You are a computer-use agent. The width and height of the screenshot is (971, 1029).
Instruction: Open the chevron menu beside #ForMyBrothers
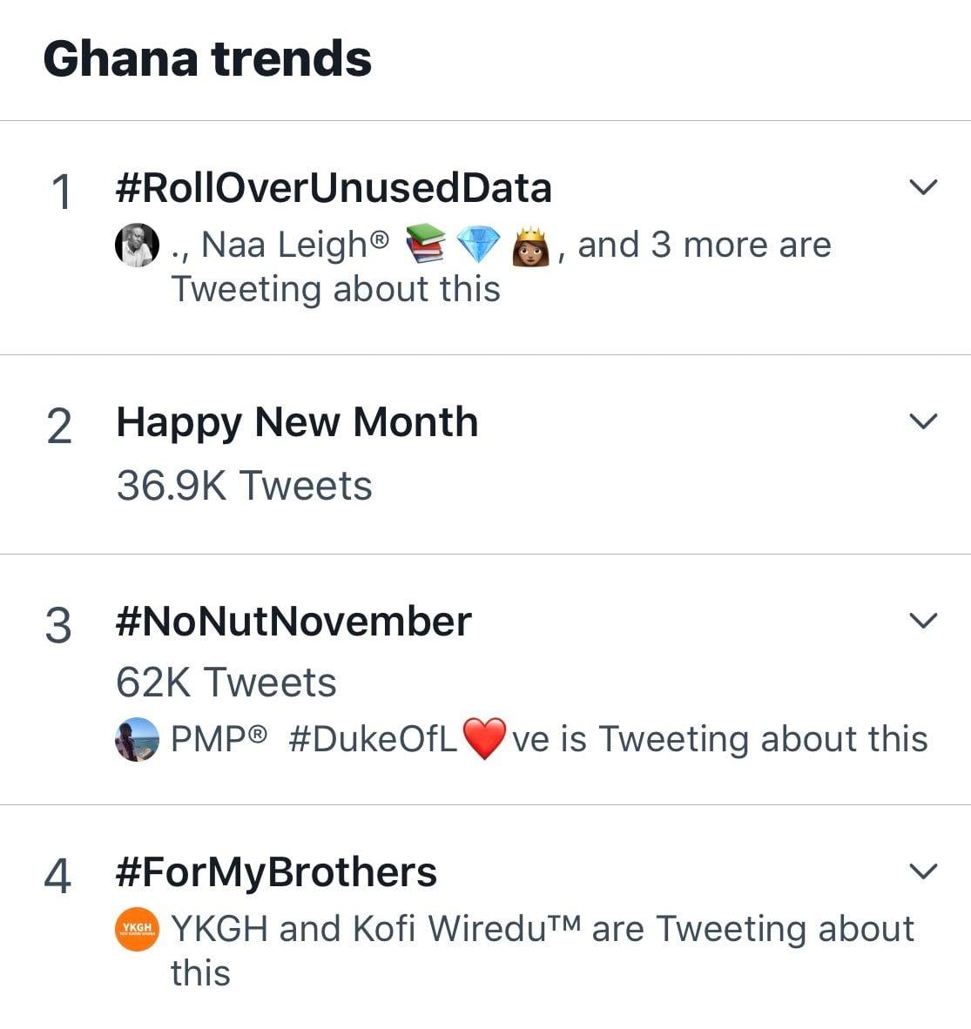(x=922, y=871)
